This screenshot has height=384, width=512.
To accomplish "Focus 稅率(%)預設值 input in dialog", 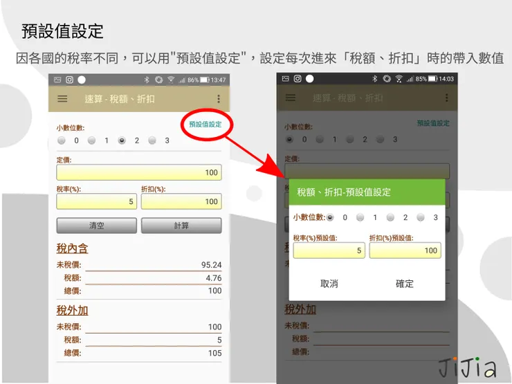I will click(x=329, y=250).
